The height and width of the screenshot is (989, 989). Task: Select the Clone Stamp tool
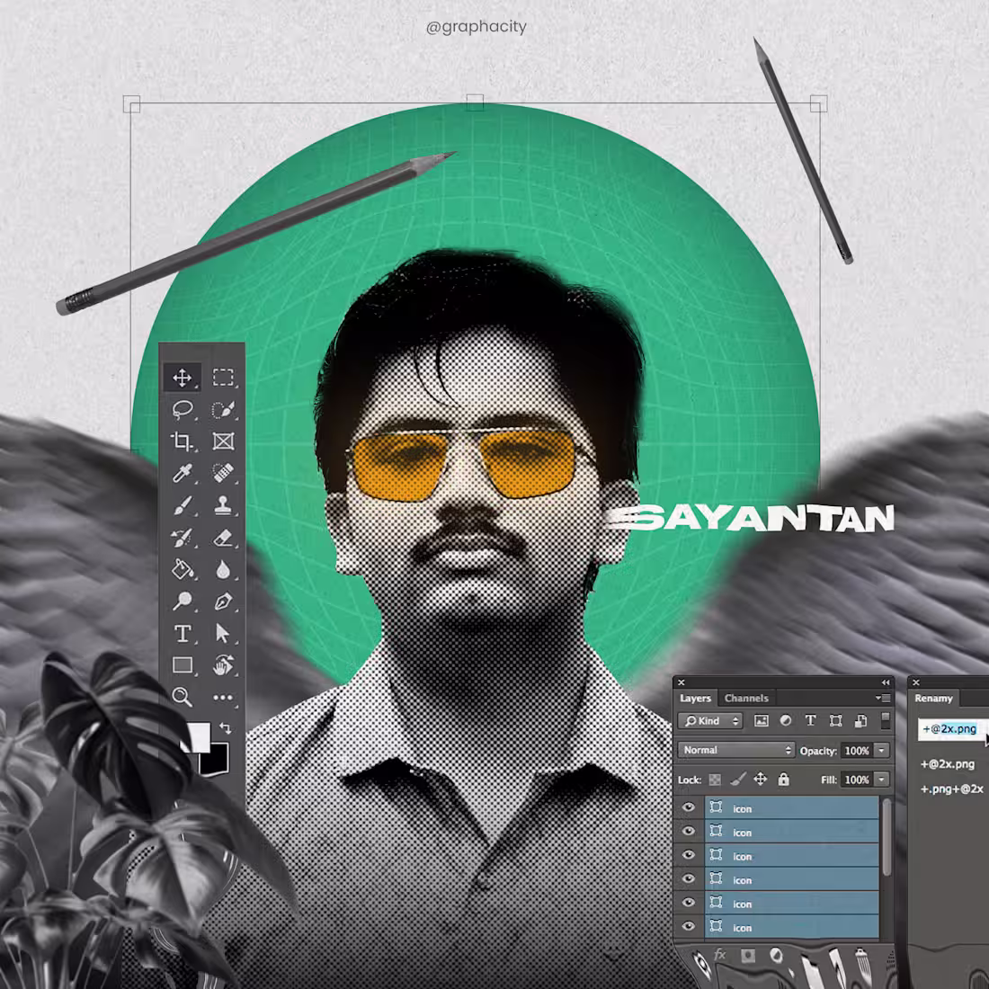click(x=224, y=503)
